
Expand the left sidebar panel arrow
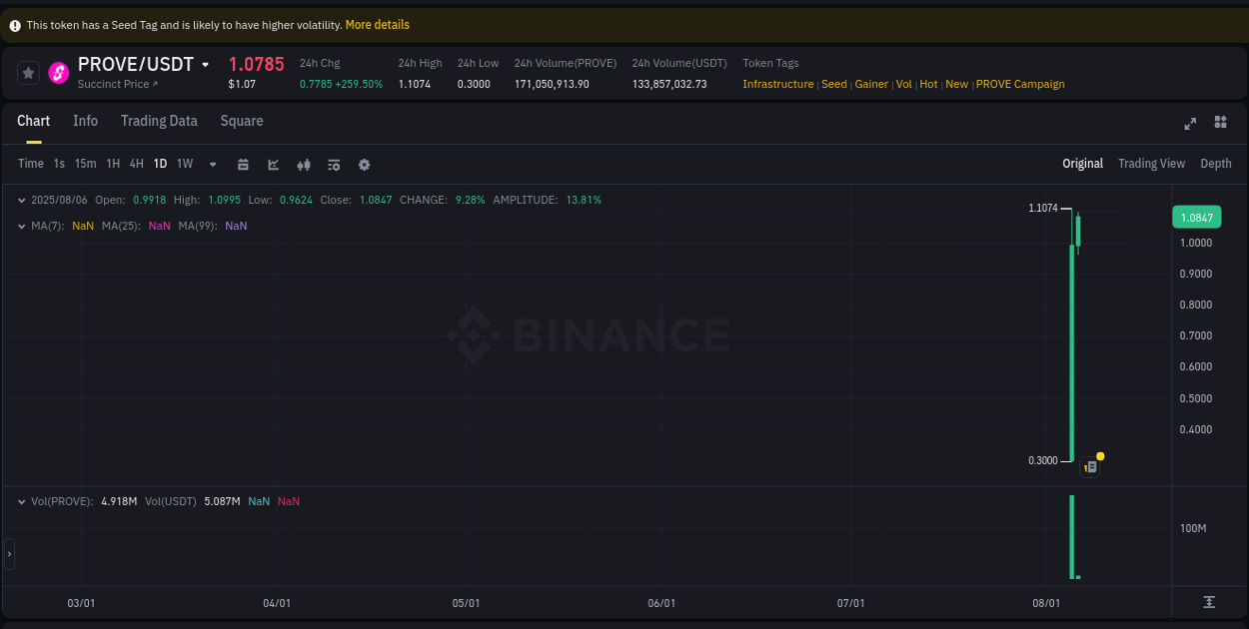point(8,554)
